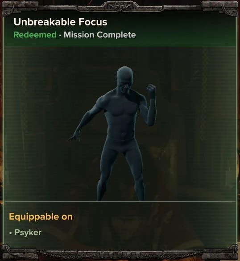Click the green Redeemed status label
The image size is (240, 261).
pyautogui.click(x=35, y=35)
